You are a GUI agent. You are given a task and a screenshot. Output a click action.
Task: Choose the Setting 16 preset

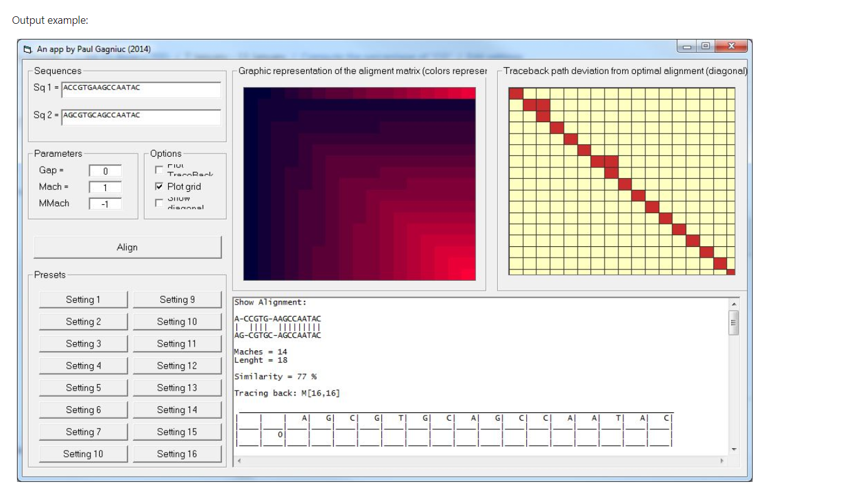[177, 454]
